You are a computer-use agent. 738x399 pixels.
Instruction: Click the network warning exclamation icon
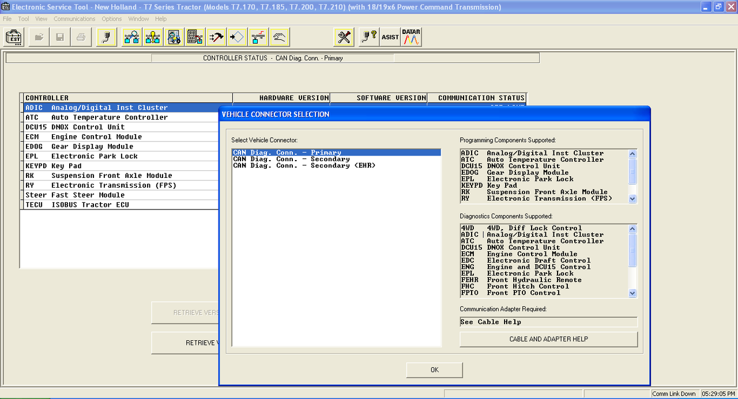tap(153, 37)
